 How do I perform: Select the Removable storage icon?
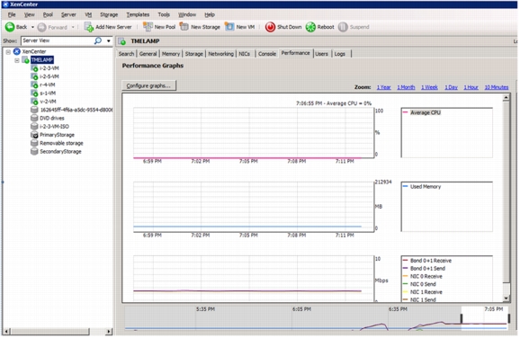[x=34, y=143]
